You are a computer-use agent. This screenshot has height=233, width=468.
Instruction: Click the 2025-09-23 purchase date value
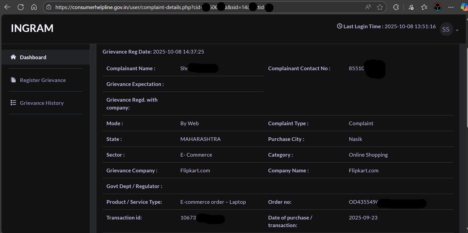[x=363, y=218]
